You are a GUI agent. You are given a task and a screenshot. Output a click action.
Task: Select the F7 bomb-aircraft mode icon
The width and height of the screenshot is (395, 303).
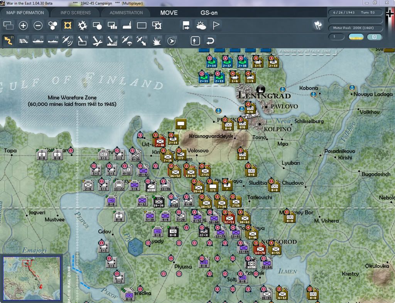pyautogui.click(x=97, y=40)
